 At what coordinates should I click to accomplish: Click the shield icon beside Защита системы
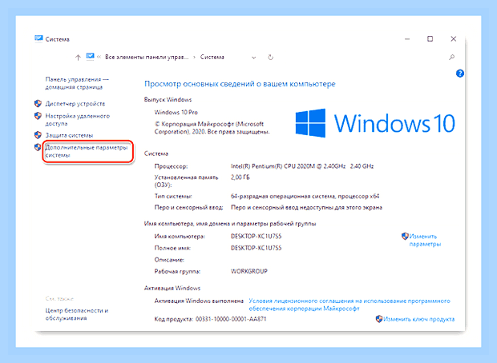(38, 135)
